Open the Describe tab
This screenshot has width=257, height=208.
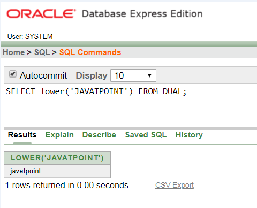click(99, 135)
